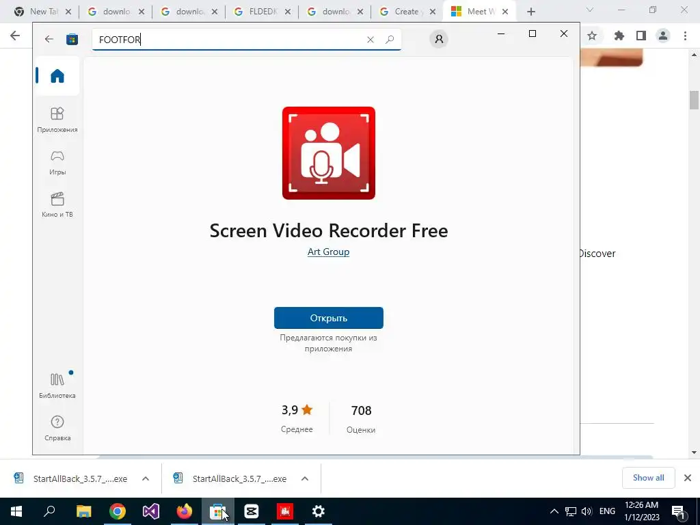700x525 pixels.
Task: Show hidden system tray icons
Action: 554,511
